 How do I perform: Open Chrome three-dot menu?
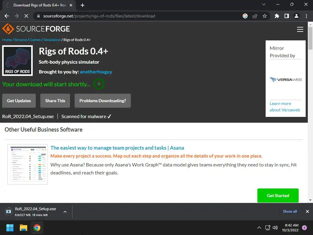point(306,16)
